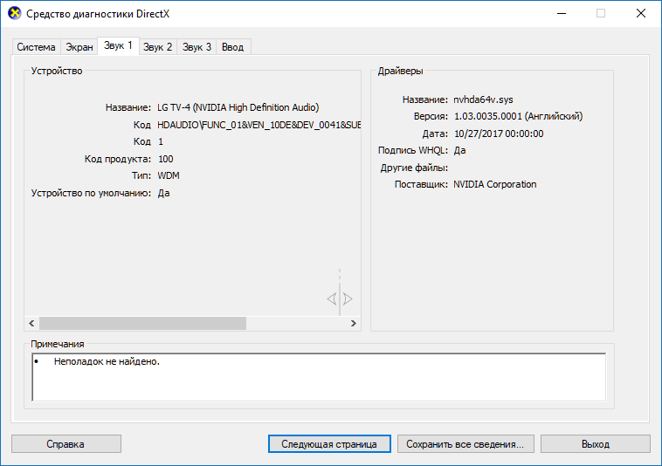Click the horizontal scrollbar thumb in Устройство panel

[x=142, y=324]
